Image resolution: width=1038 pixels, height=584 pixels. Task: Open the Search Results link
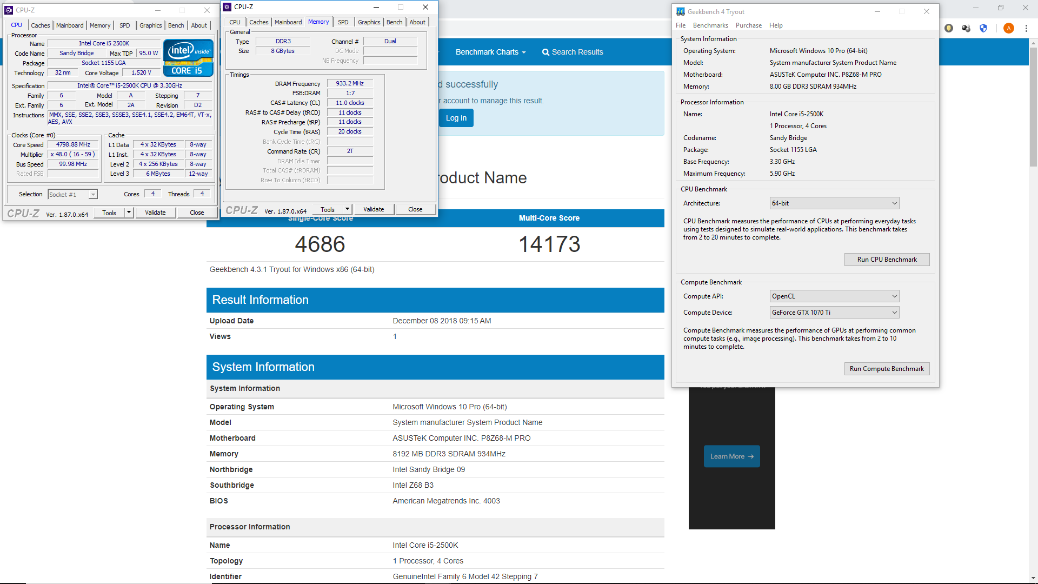pos(573,52)
